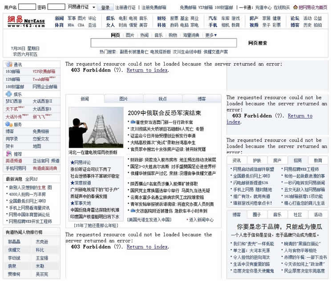
Task: Click the 注册通行证 link
Action: pyautogui.click(x=125, y=8)
